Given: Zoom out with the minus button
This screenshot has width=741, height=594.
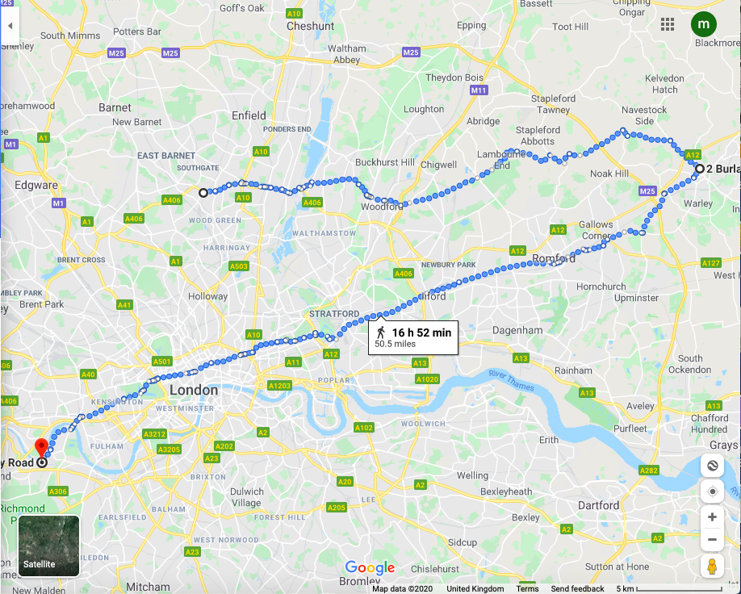Looking at the screenshot, I should 712,540.
